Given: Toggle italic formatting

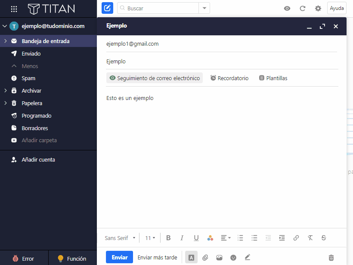Looking at the screenshot, I should pyautogui.click(x=182, y=238).
